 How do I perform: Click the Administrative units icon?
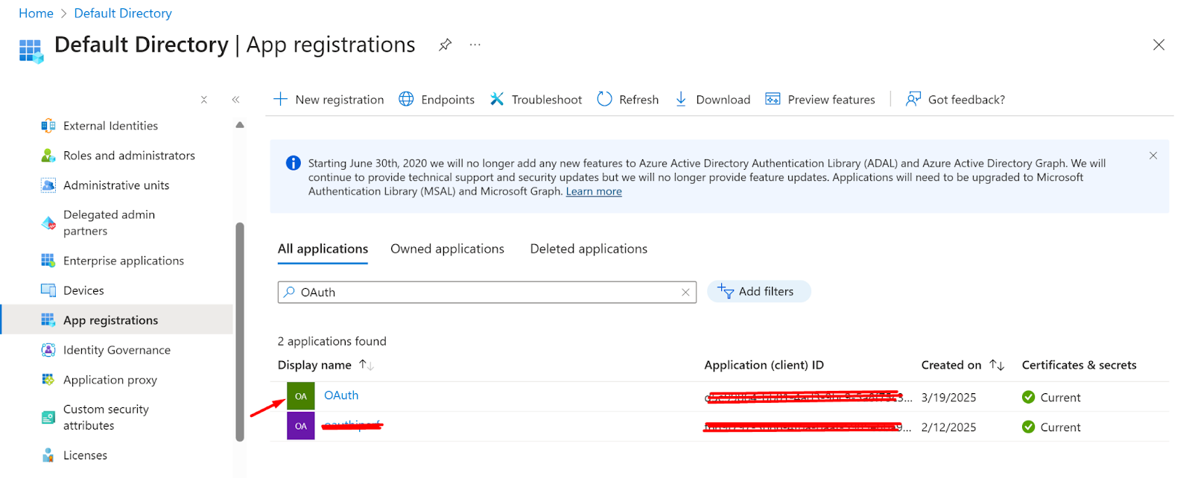tap(48, 185)
